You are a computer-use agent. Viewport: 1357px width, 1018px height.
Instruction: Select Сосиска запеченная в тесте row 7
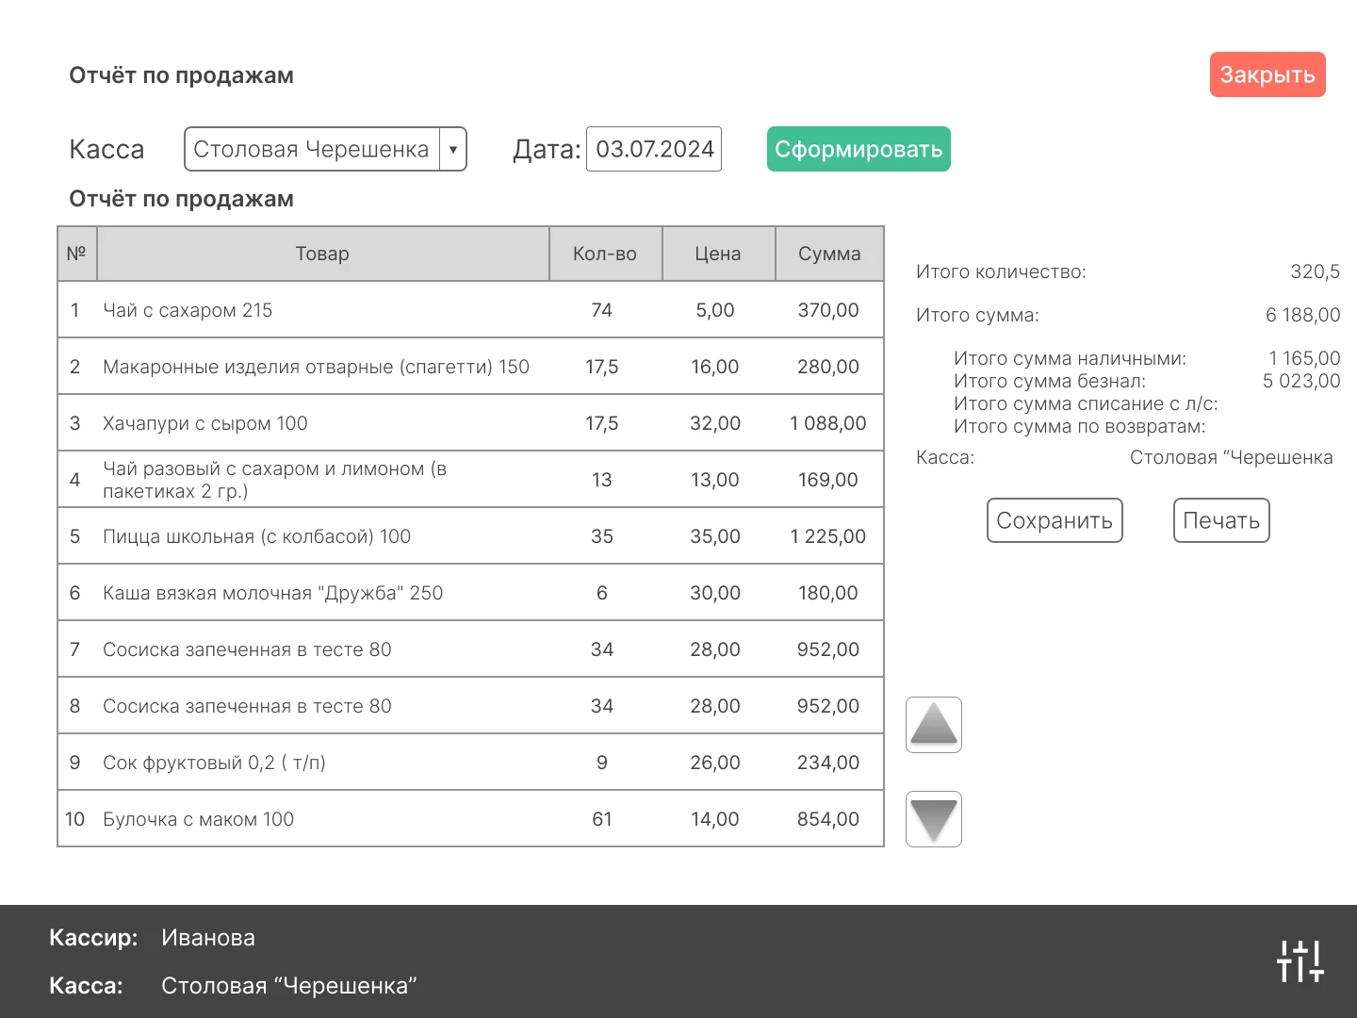click(470, 649)
